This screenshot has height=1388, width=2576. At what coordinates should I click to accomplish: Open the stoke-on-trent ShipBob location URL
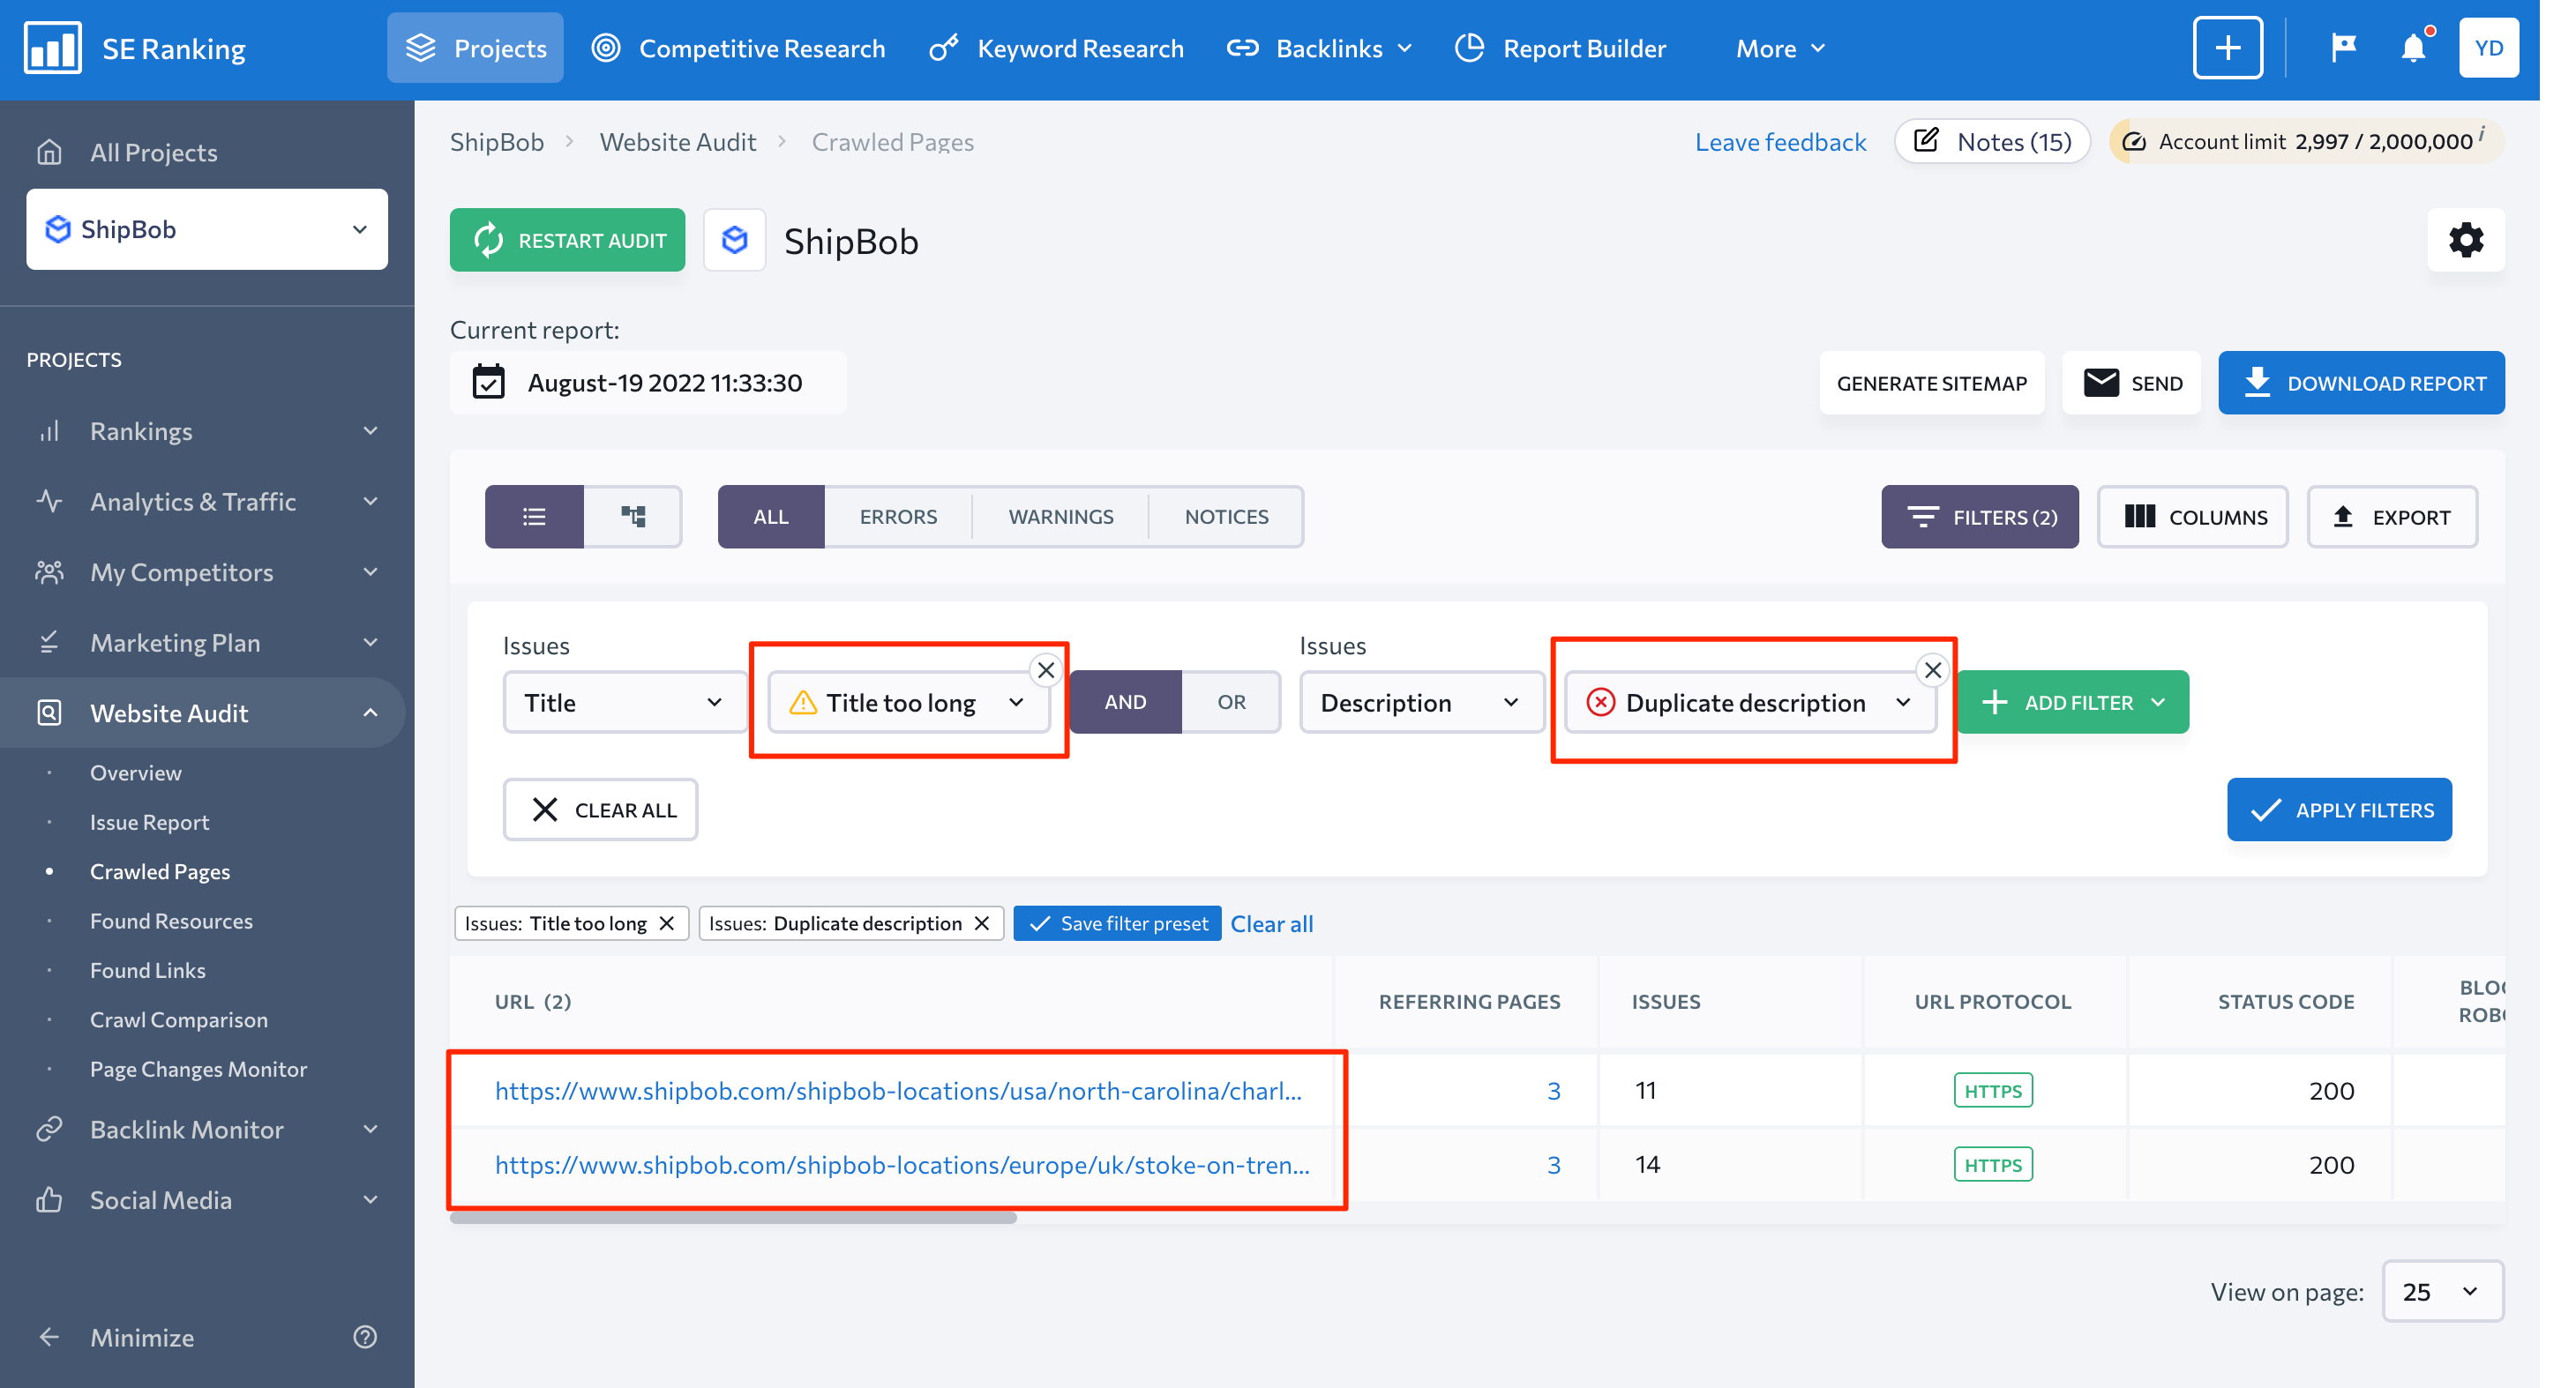click(902, 1164)
